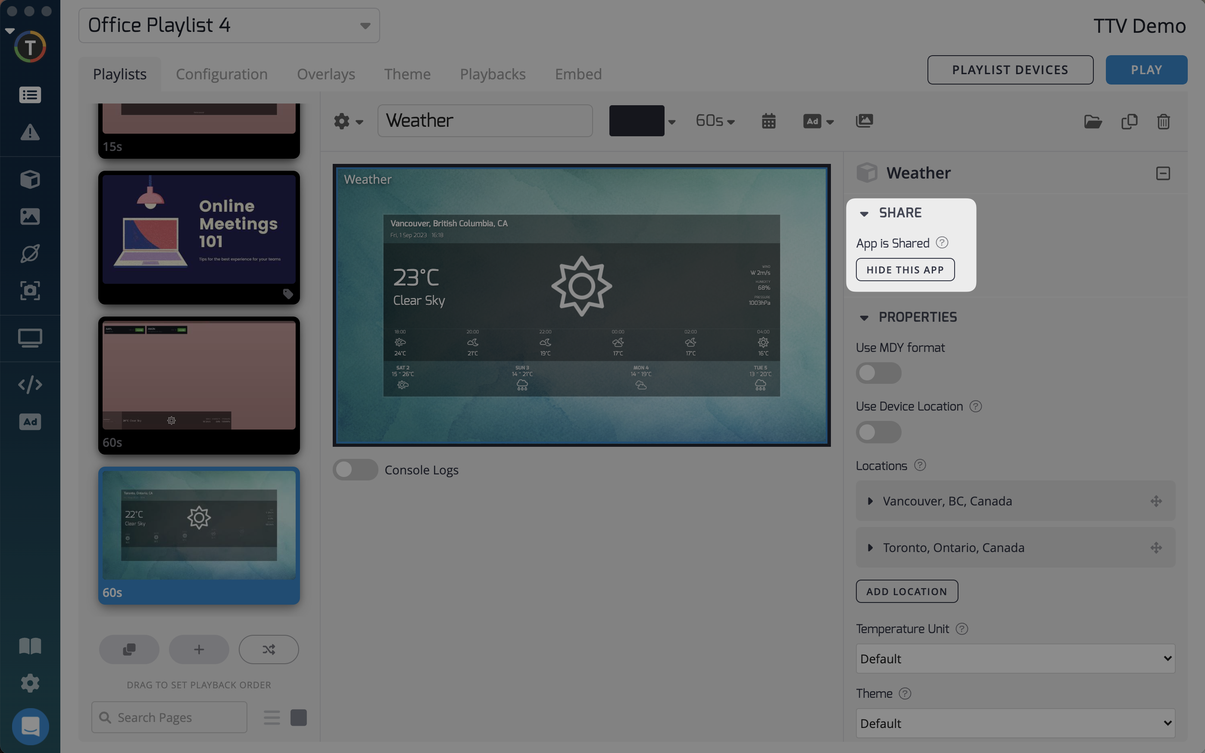1205x753 pixels.
Task: Click the duplicate page copy icon
Action: coord(1129,121)
